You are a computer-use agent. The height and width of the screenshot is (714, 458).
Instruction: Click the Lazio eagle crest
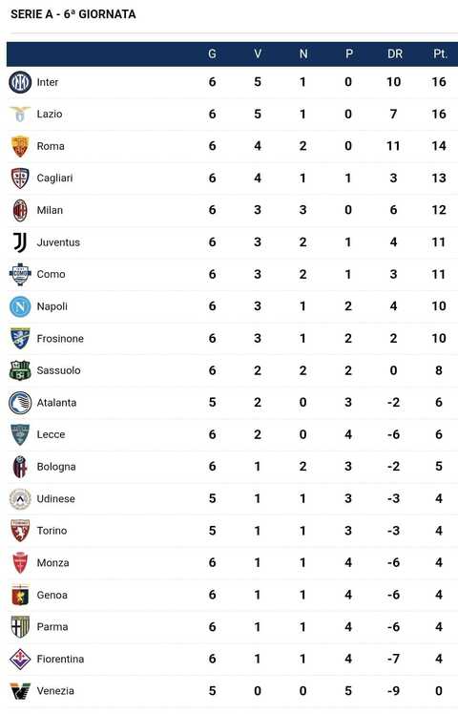[20, 115]
